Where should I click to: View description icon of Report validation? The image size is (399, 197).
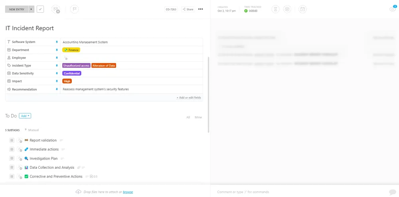click(x=61, y=140)
